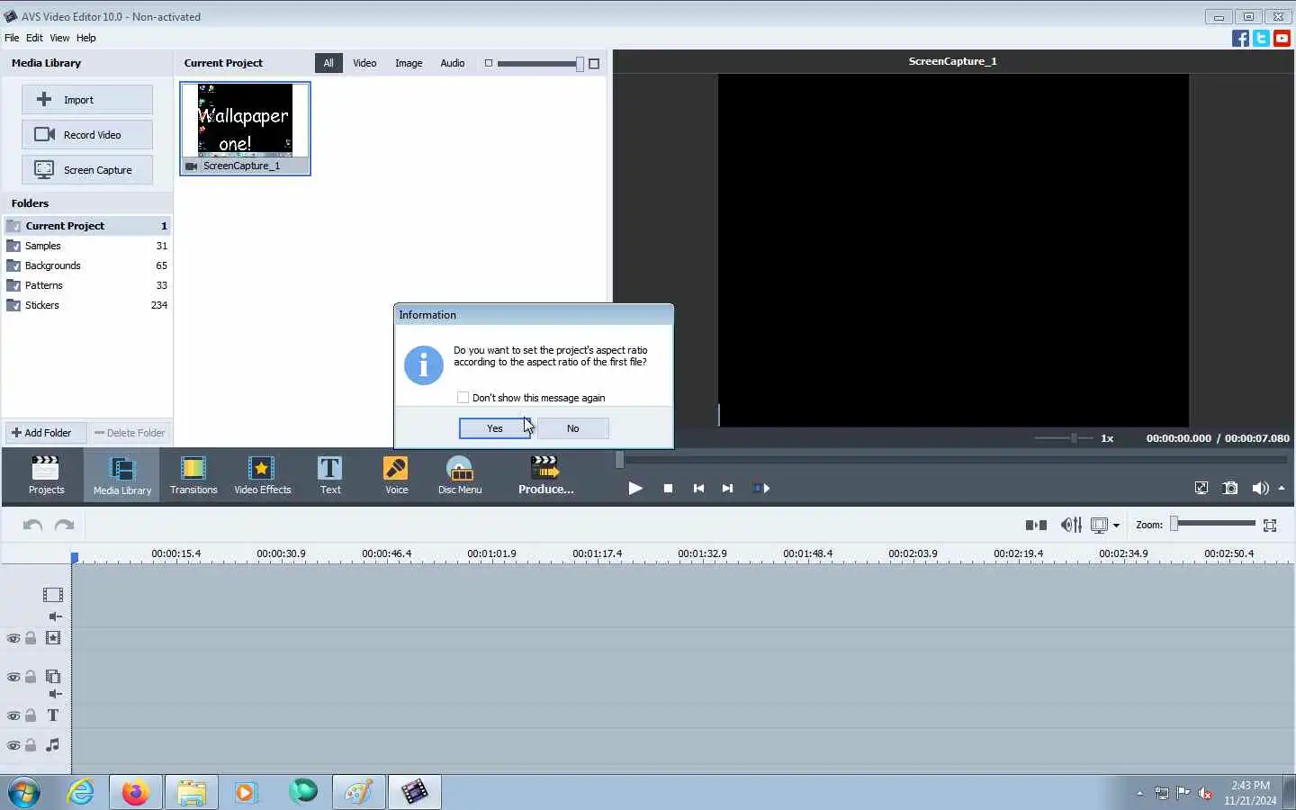Go to the previous frame
The height and width of the screenshot is (810, 1296).
click(x=698, y=488)
